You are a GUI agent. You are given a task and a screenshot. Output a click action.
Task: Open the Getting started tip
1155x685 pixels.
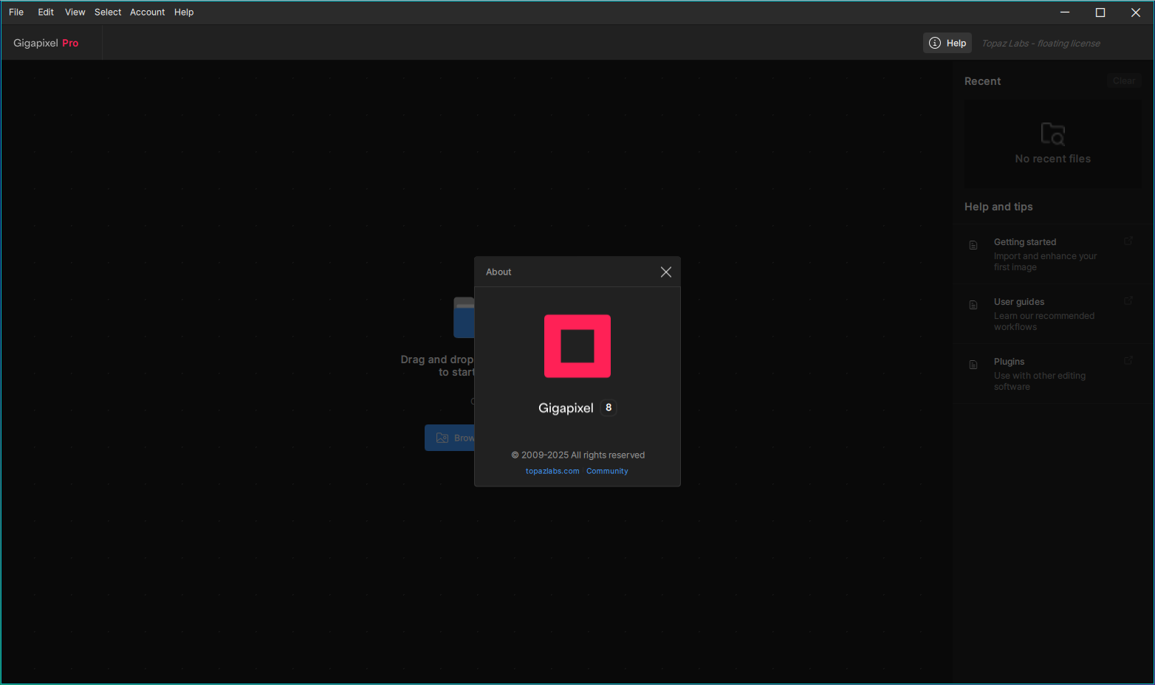tap(1053, 254)
